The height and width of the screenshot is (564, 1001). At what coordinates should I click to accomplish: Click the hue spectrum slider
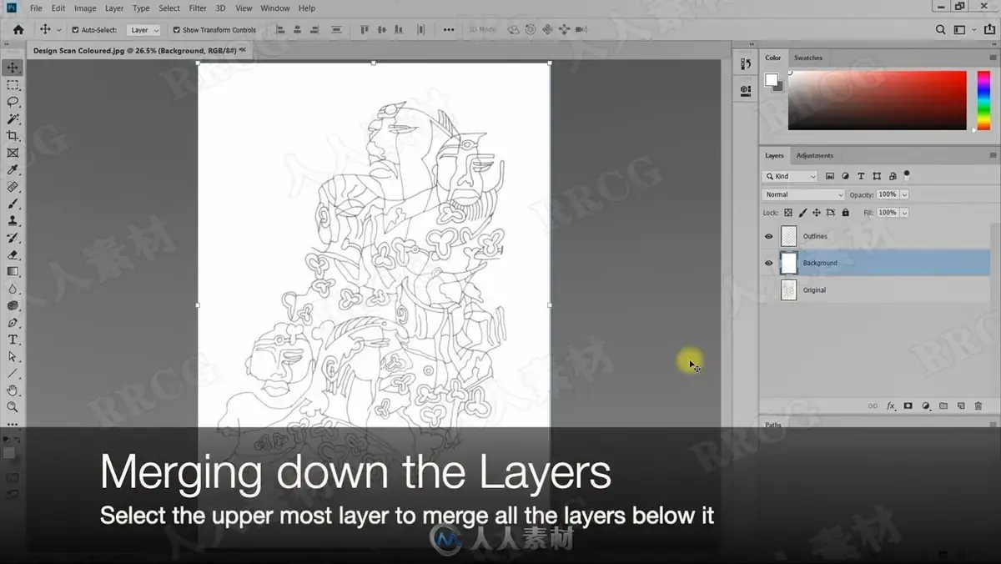pos(983,100)
